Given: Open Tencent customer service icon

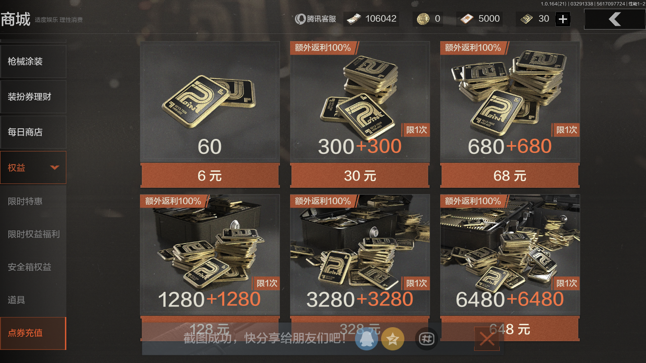Looking at the screenshot, I should 300,19.
